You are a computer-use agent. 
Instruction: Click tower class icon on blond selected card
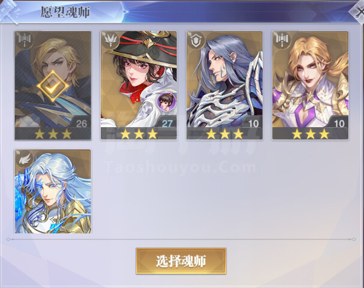pos(24,40)
